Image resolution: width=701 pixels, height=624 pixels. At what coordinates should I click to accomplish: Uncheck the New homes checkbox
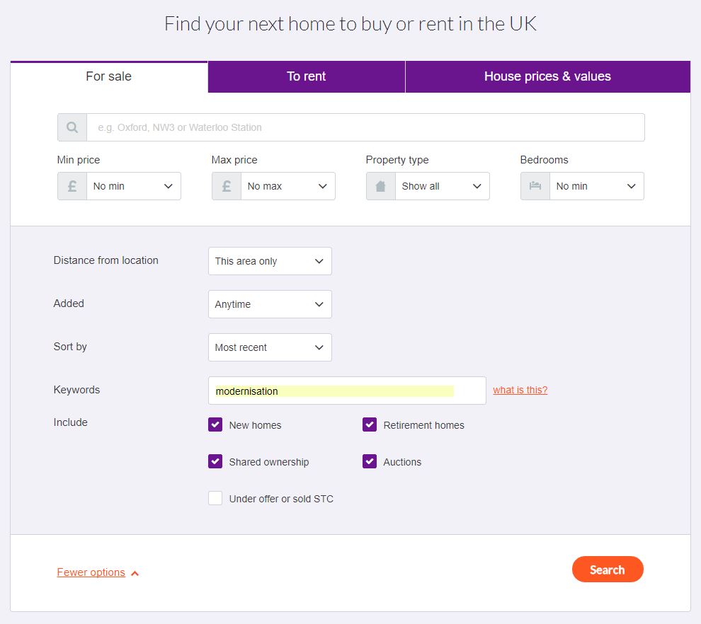[x=215, y=424]
